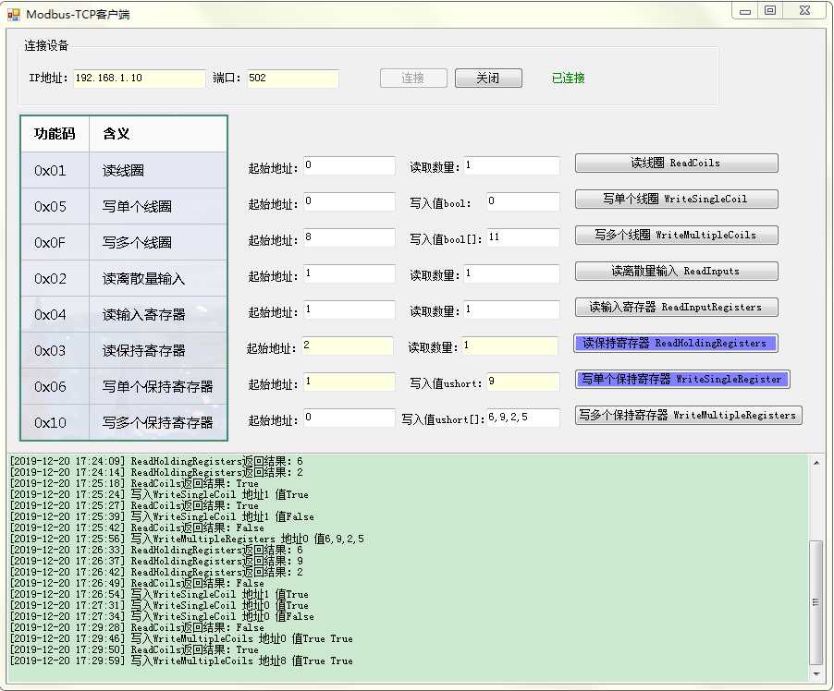Click the 读离散量输入 table cell
Viewport: 834px width, 691px height.
[158, 279]
